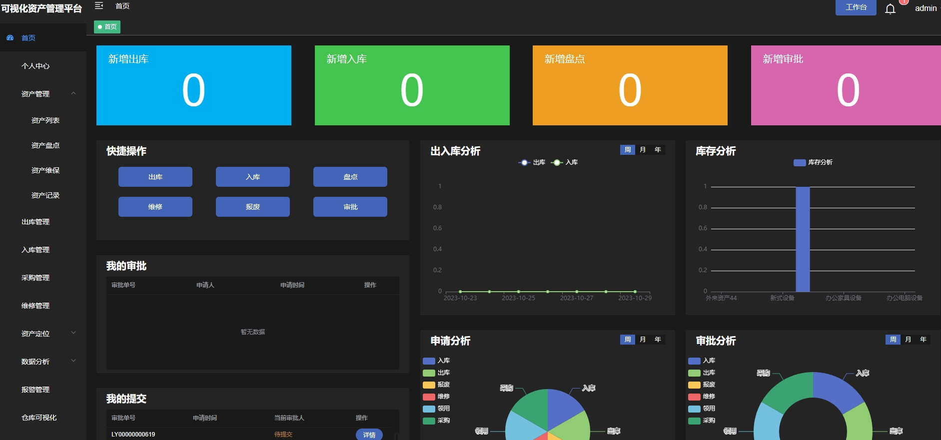Open the notification bell
The height and width of the screenshot is (440, 941).
pos(890,9)
